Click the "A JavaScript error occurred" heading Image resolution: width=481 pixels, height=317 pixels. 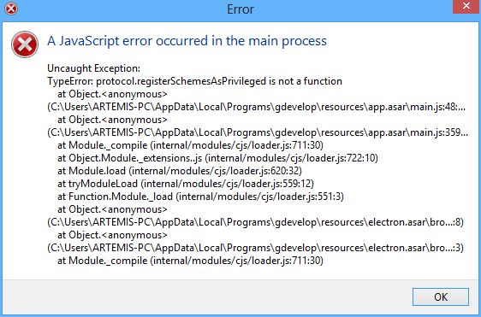click(x=187, y=41)
